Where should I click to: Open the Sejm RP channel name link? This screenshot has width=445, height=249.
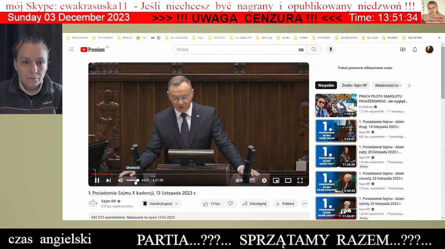(108, 201)
